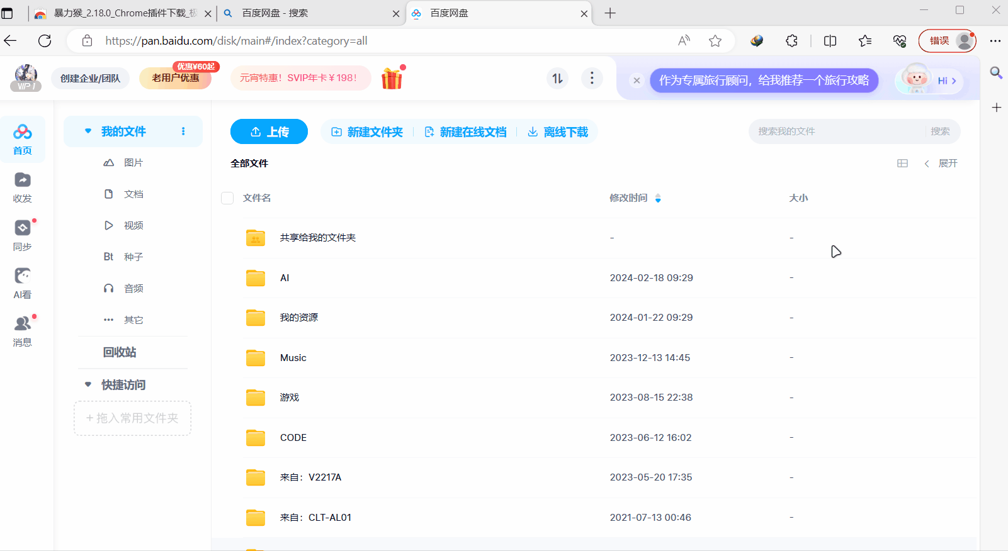Click the blue 上传 upload button
Screen dimensions: 1008x551
click(x=269, y=131)
